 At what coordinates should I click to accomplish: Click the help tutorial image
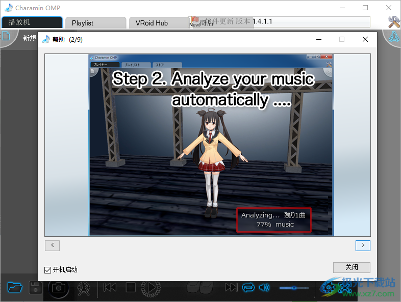tap(208, 145)
